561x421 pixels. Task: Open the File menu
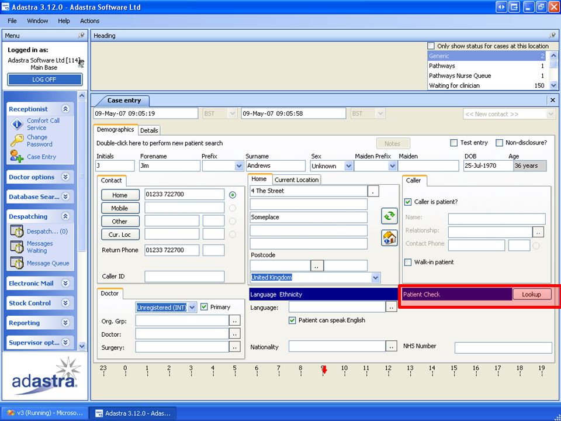(x=12, y=21)
